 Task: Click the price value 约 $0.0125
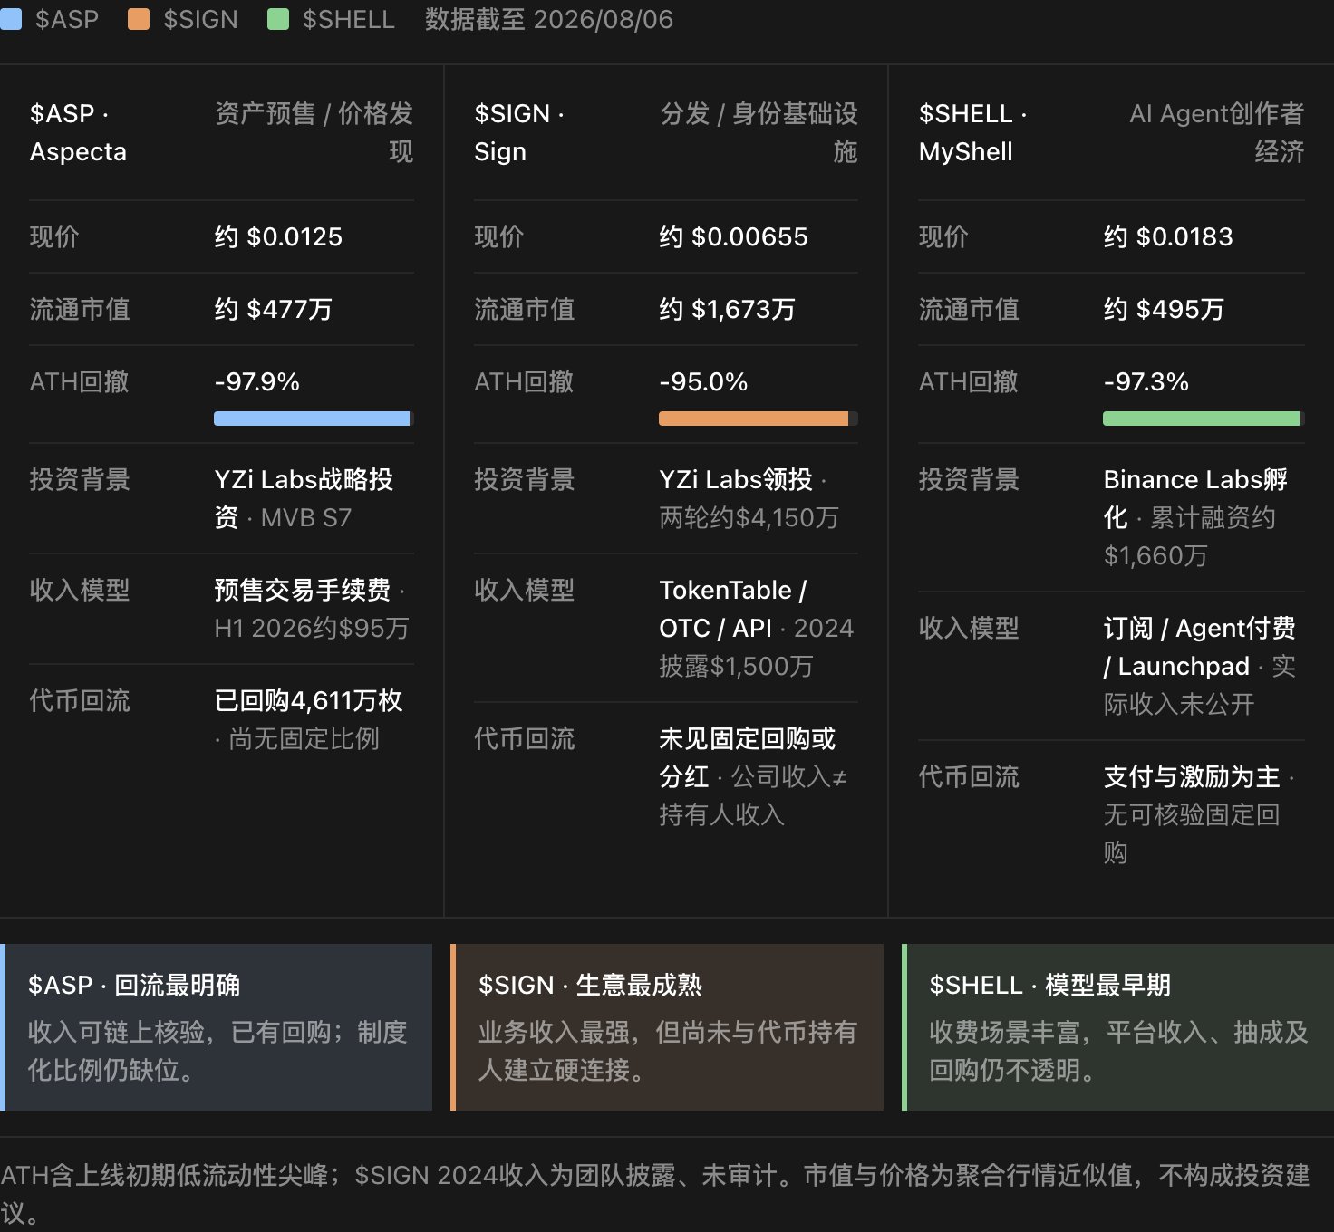click(x=278, y=236)
